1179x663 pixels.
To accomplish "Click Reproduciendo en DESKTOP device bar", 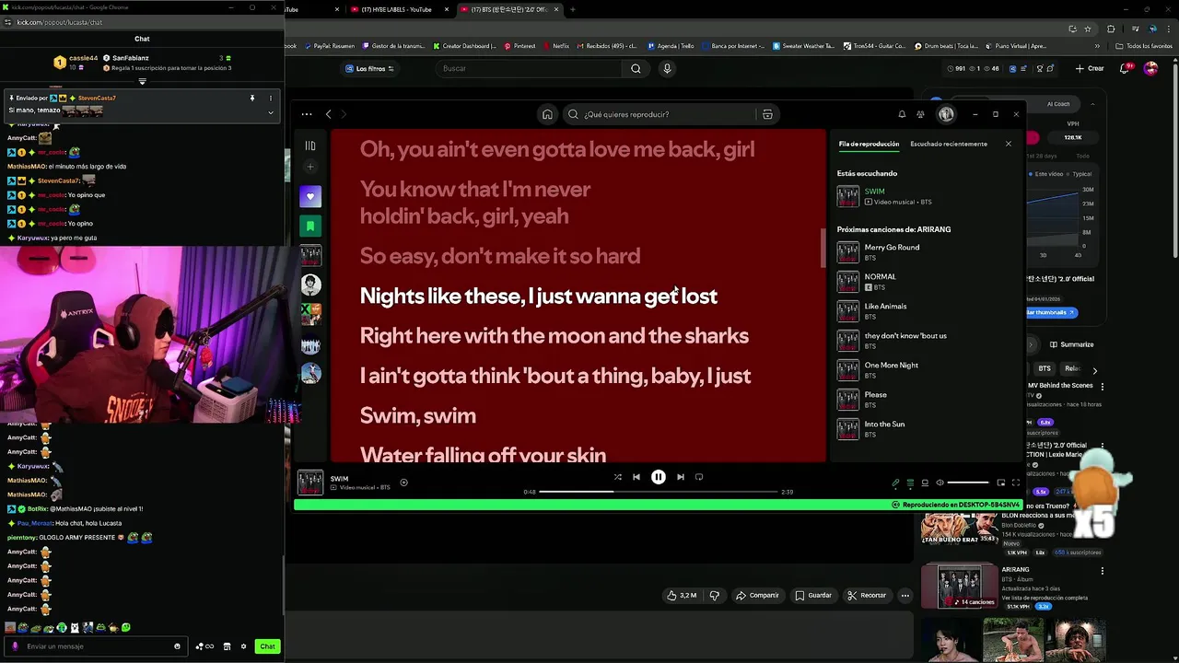I will (955, 505).
